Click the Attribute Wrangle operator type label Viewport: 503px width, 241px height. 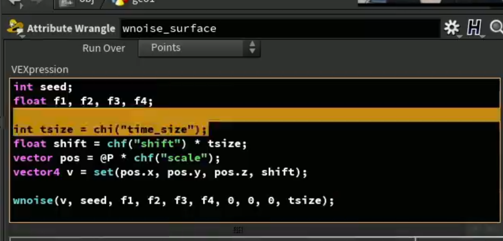click(x=71, y=28)
